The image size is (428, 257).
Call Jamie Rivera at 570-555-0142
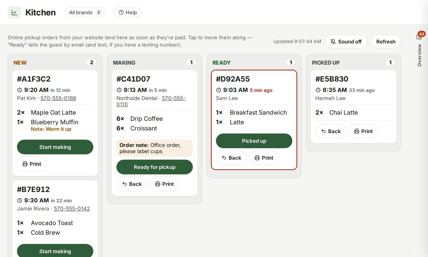(x=72, y=209)
